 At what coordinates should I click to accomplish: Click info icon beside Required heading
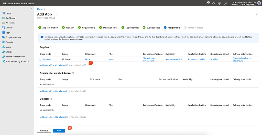(51, 47)
